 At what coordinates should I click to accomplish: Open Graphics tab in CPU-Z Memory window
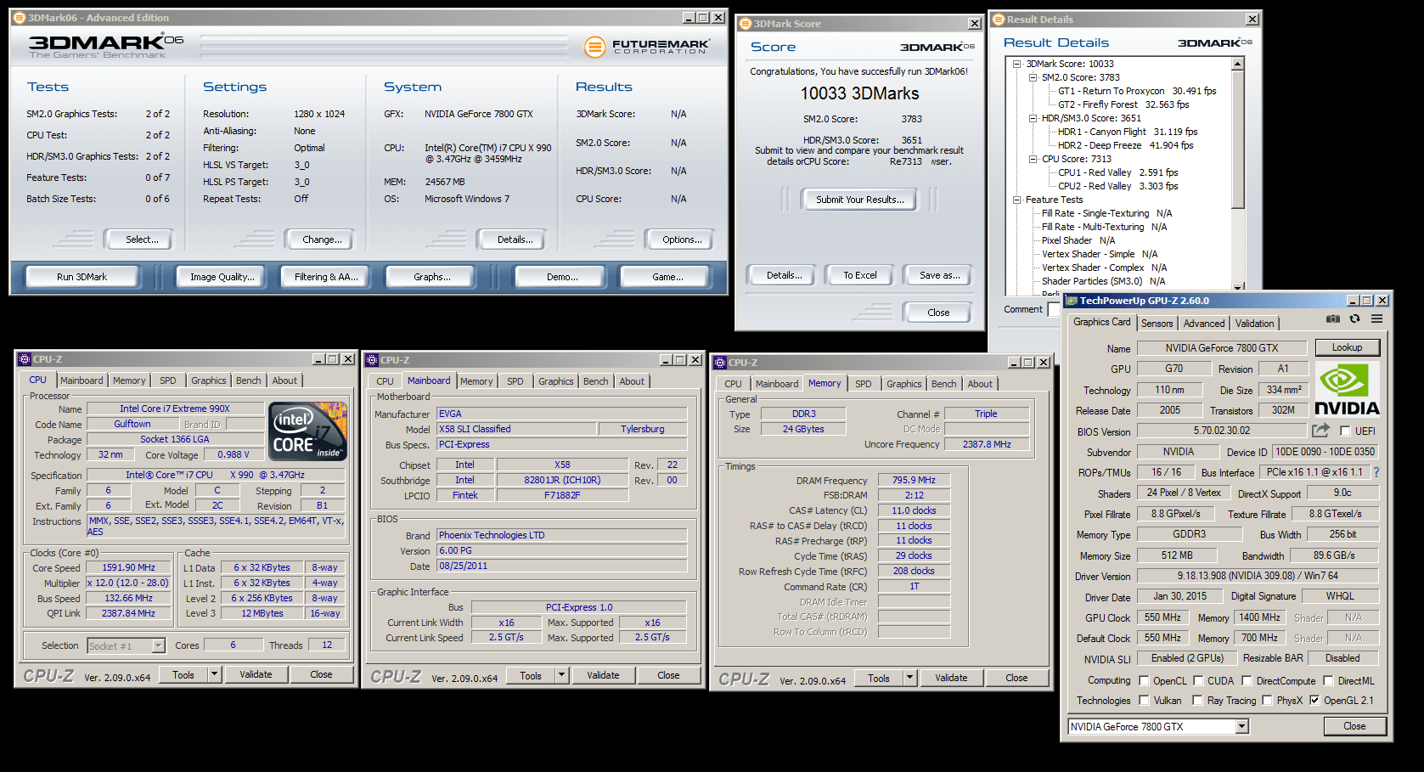[903, 384]
